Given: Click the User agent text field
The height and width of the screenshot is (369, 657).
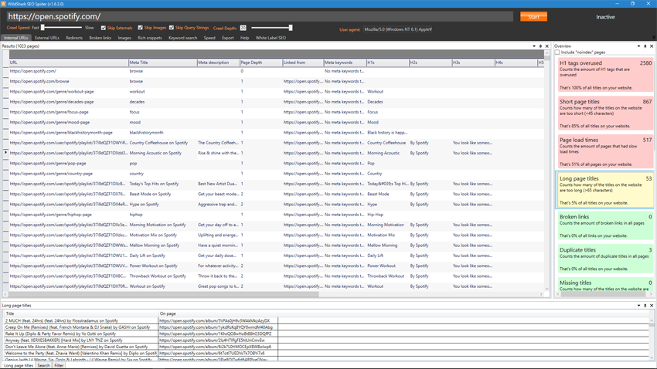Looking at the screenshot, I should click(397, 29).
